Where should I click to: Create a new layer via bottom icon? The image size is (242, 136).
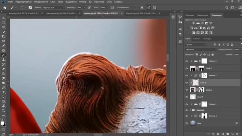click(233, 134)
